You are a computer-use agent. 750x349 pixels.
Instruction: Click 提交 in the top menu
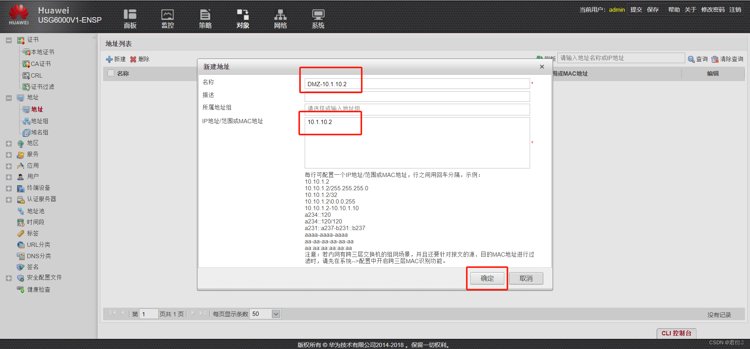point(636,9)
